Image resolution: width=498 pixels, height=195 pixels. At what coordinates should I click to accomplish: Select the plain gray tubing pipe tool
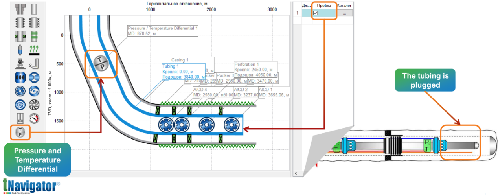pyautogui.click(x=35, y=8)
